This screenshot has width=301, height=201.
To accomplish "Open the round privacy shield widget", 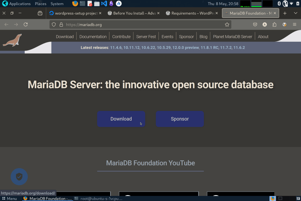I will [x=19, y=177].
